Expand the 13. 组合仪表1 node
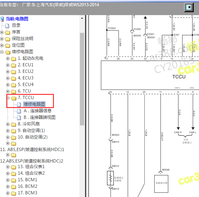 [8, 167]
